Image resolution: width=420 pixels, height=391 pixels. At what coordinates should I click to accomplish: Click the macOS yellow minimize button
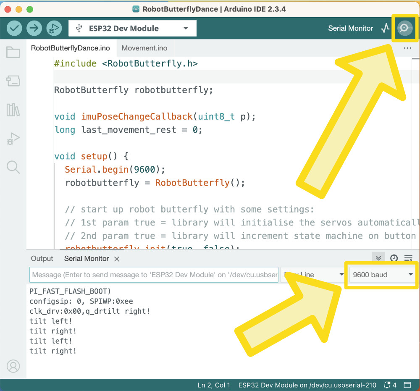pyautogui.click(x=19, y=9)
